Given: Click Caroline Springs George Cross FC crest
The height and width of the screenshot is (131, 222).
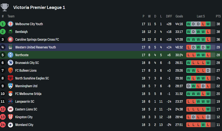Looking at the screenshot, I should coord(11,39).
